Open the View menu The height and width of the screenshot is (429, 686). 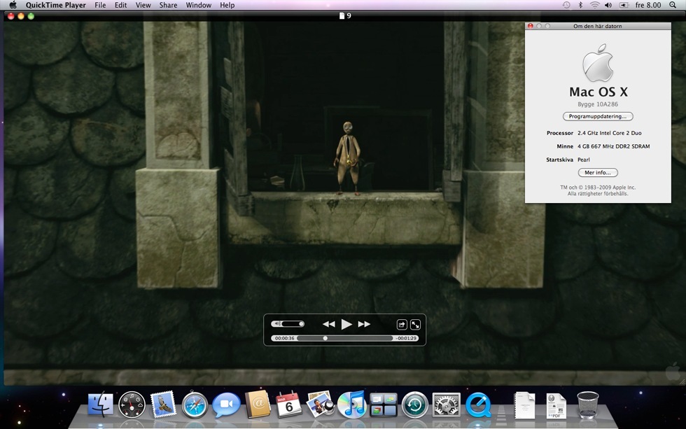[x=143, y=5]
